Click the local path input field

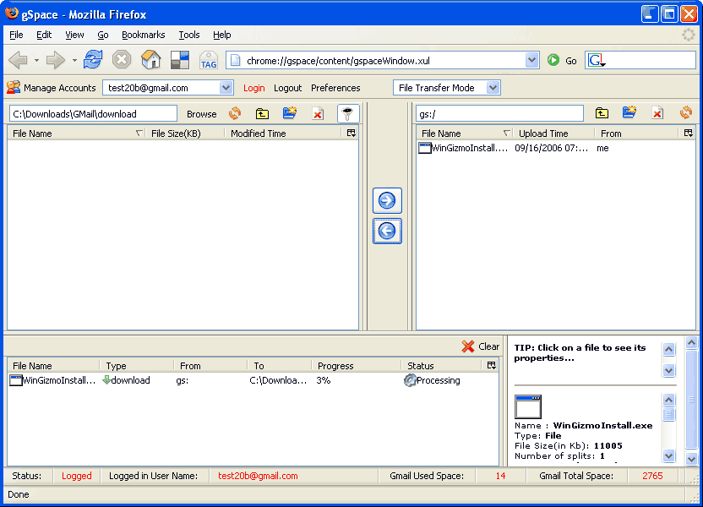(x=93, y=114)
